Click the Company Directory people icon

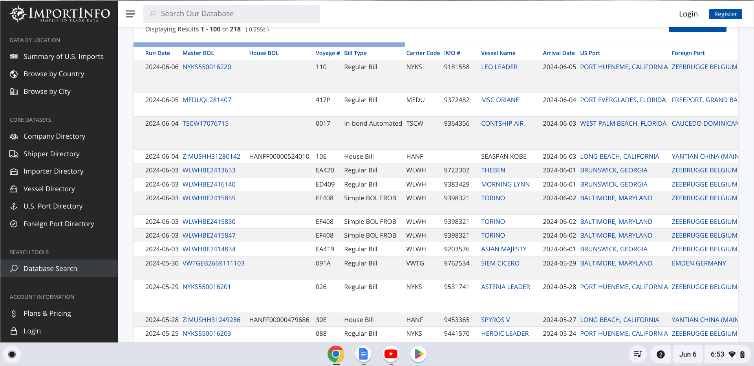[14, 136]
